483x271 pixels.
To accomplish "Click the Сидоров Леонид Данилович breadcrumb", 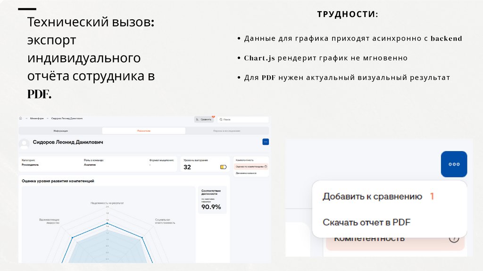I will coord(67,118).
